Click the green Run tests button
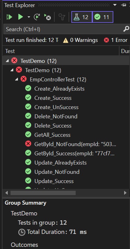This screenshot has height=249, width=130. [20, 17]
